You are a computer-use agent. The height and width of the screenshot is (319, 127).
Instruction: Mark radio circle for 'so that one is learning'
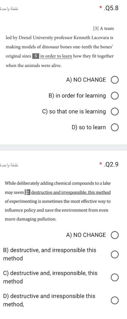[115, 112]
